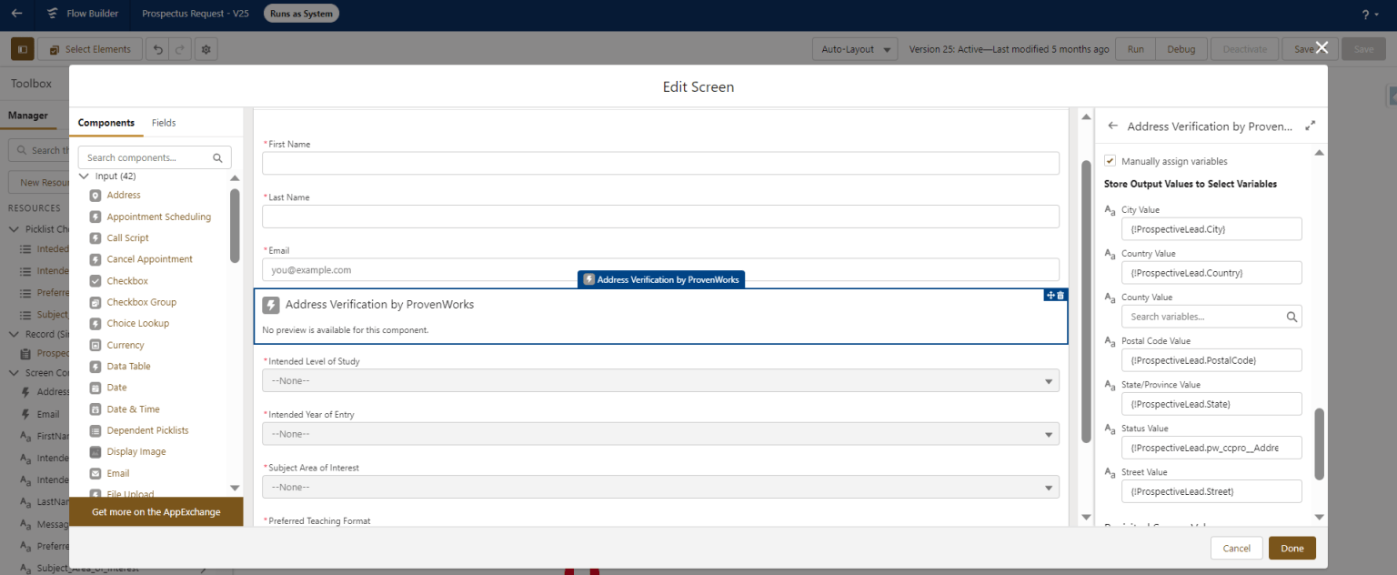
Task: Open the Intended Level of Study picklist
Action: pos(658,380)
